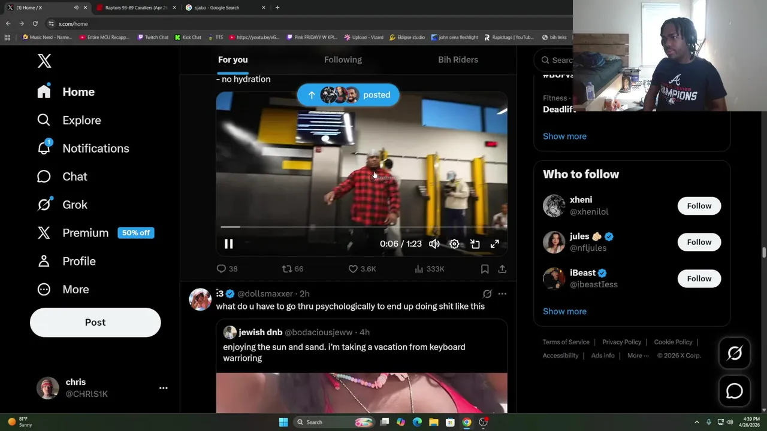
Task: Click the new posts 'posted' pill
Action: tap(348, 95)
